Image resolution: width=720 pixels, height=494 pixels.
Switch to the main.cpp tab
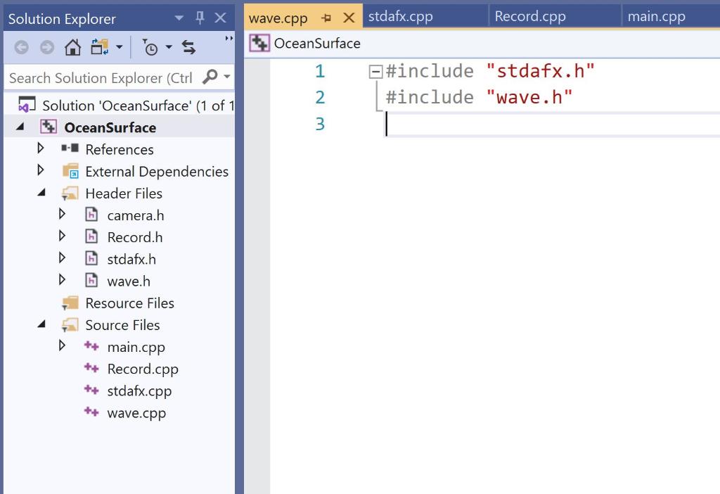click(655, 14)
